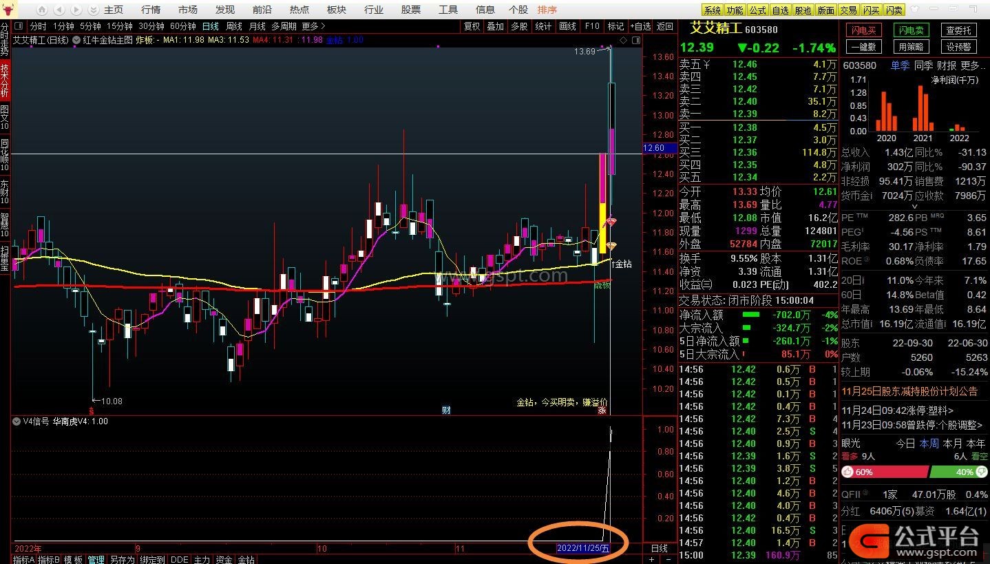Viewport: 990px width, 564px height.
Task: Select 日线 chart period
Action: point(210,26)
